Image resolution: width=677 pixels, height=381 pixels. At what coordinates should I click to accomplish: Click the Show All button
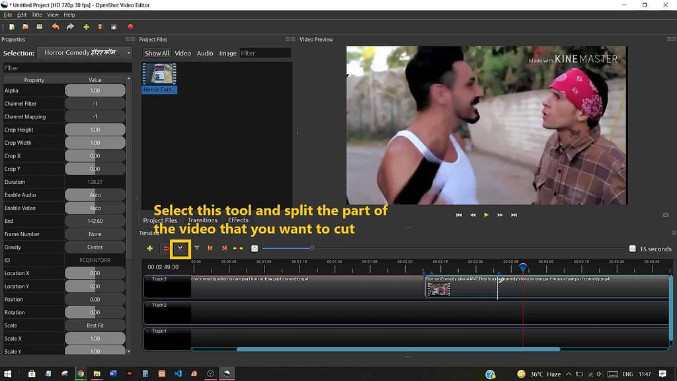tap(157, 53)
